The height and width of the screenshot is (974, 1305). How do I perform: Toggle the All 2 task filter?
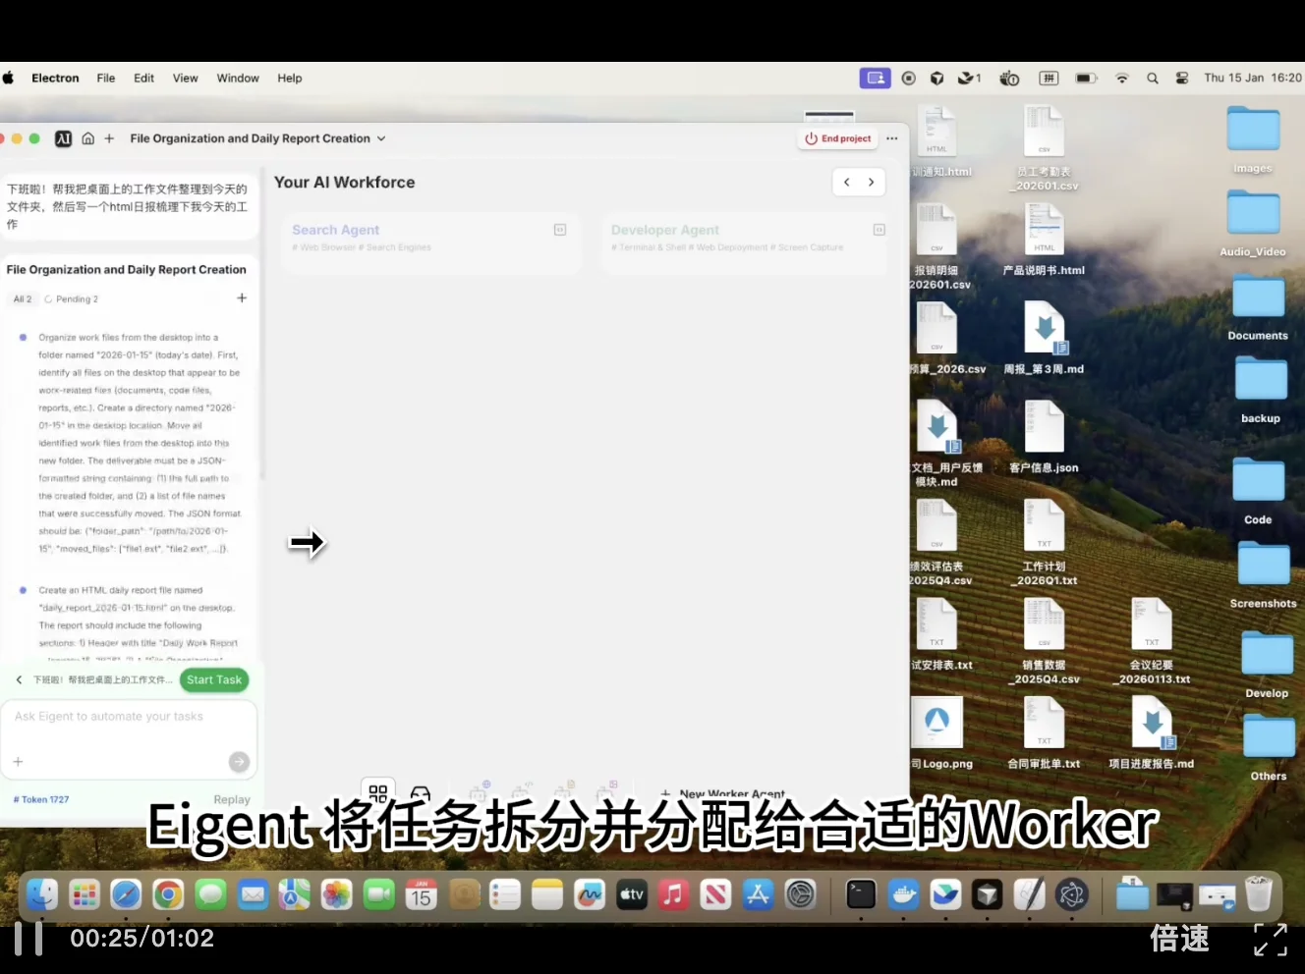[22, 298]
